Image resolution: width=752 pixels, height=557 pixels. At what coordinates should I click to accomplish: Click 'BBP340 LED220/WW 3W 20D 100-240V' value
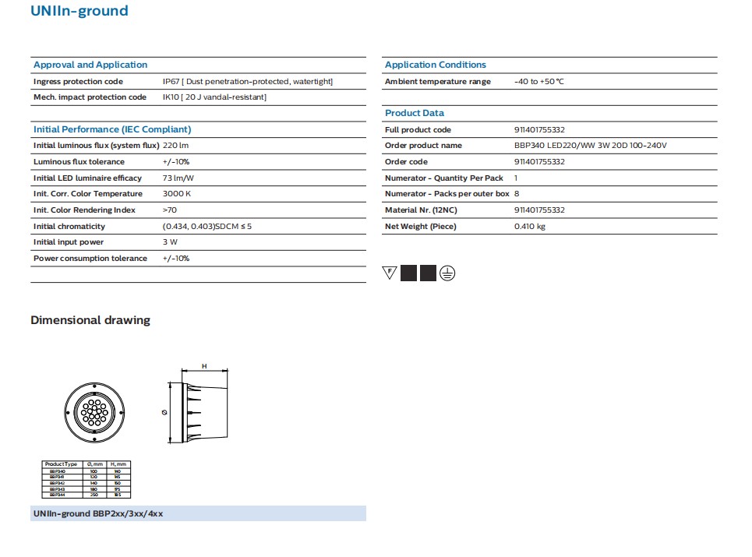[x=591, y=145]
